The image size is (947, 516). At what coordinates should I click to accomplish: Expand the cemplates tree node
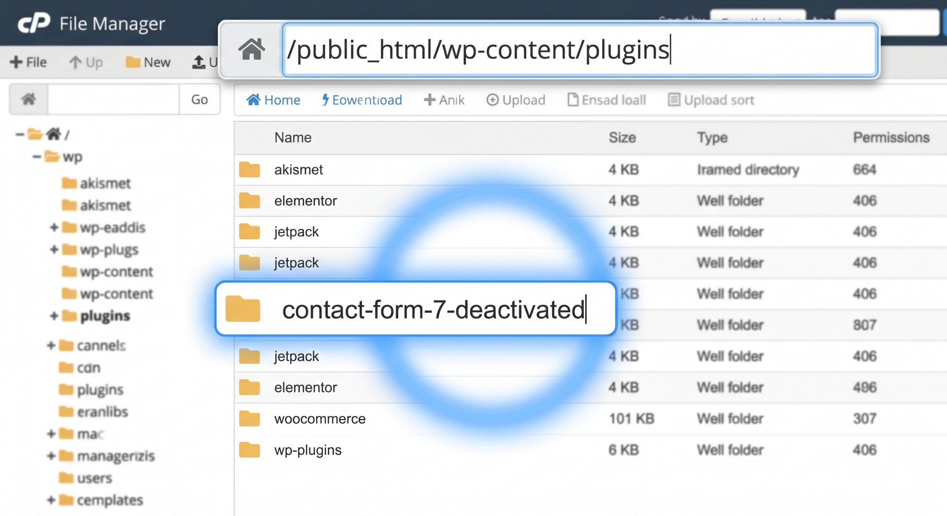point(51,500)
